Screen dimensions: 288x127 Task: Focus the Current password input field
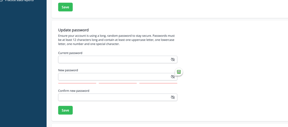coord(113,59)
